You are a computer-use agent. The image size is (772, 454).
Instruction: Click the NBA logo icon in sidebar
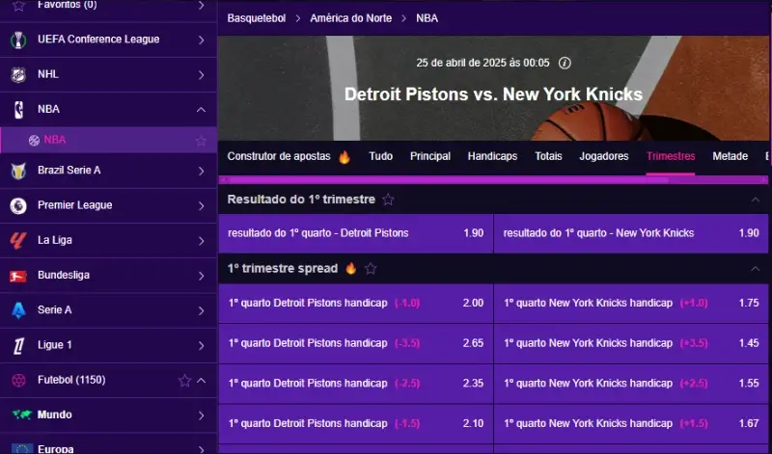[18, 110]
